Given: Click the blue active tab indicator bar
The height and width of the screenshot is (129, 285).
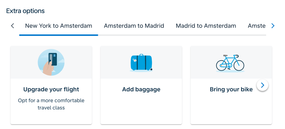Looking at the screenshot, I should tap(59, 35).
